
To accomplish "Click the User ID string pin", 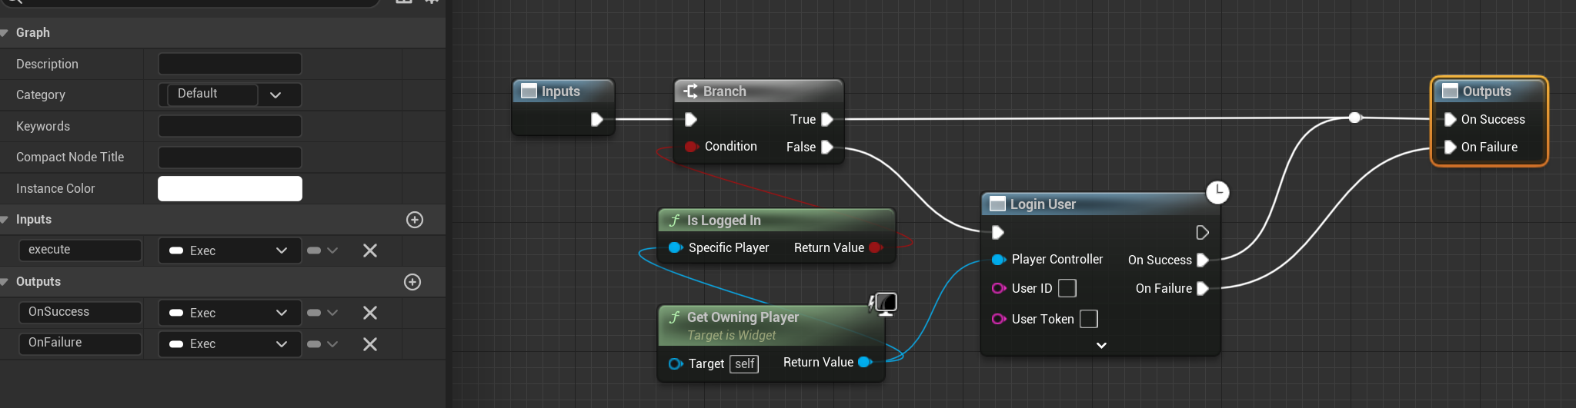I will (999, 288).
